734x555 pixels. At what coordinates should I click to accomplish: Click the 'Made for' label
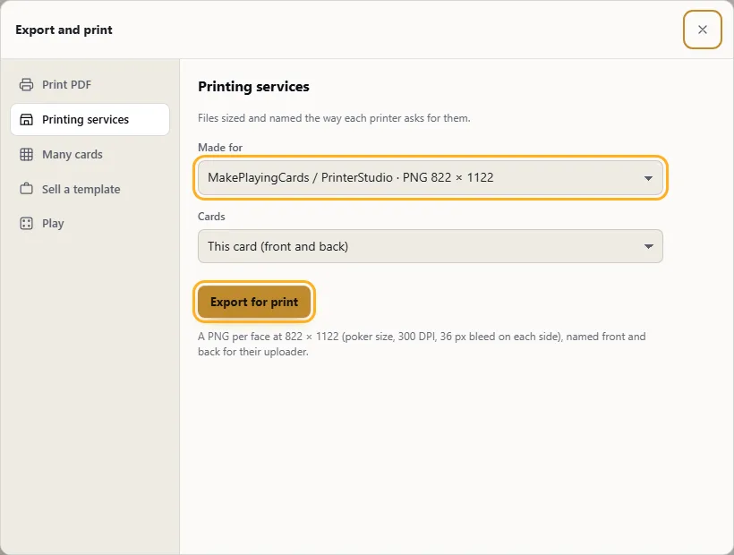[x=220, y=148]
